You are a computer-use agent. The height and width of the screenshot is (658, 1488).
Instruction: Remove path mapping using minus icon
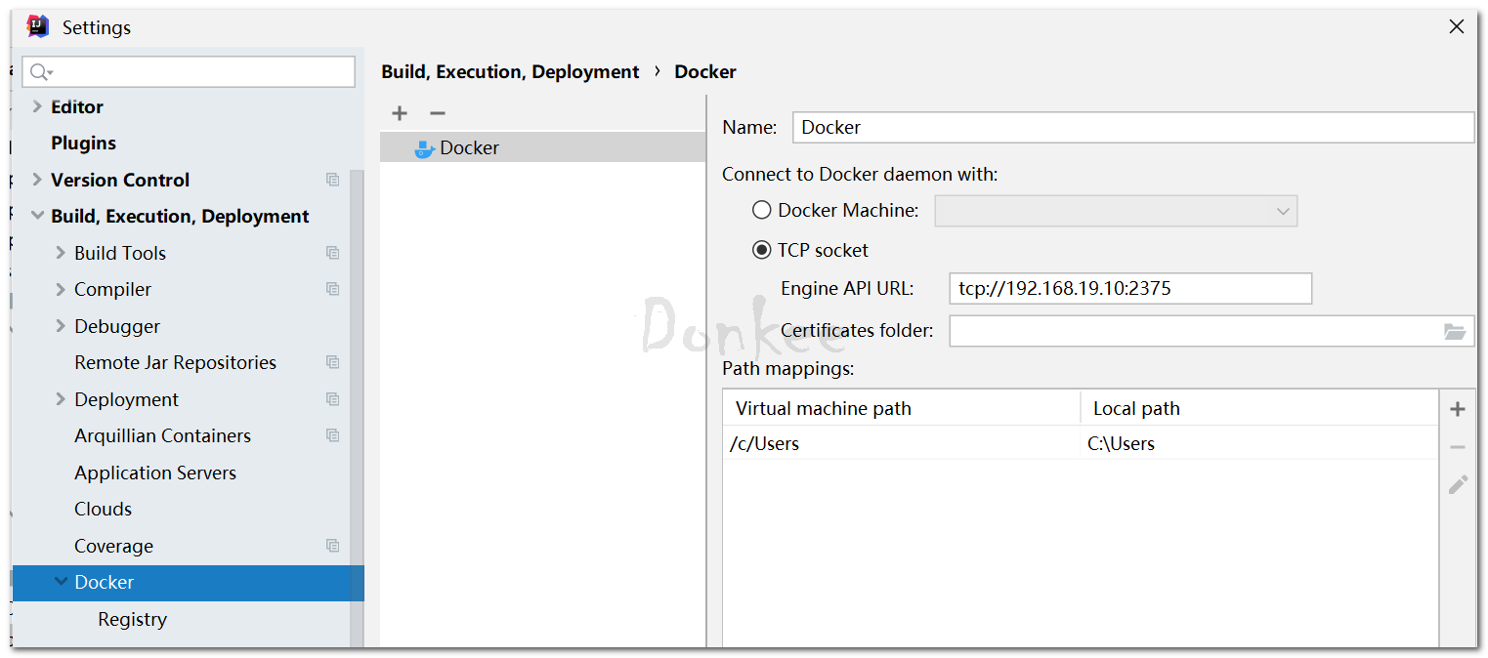point(1458,447)
